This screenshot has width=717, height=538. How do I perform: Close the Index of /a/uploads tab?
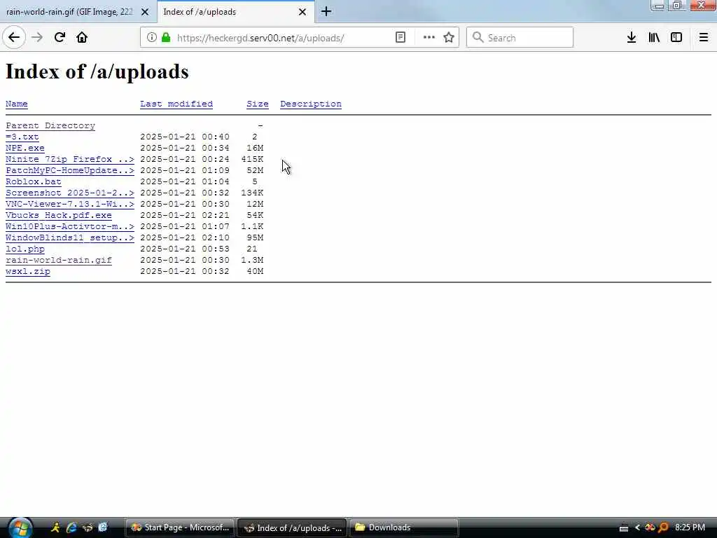pos(302,12)
